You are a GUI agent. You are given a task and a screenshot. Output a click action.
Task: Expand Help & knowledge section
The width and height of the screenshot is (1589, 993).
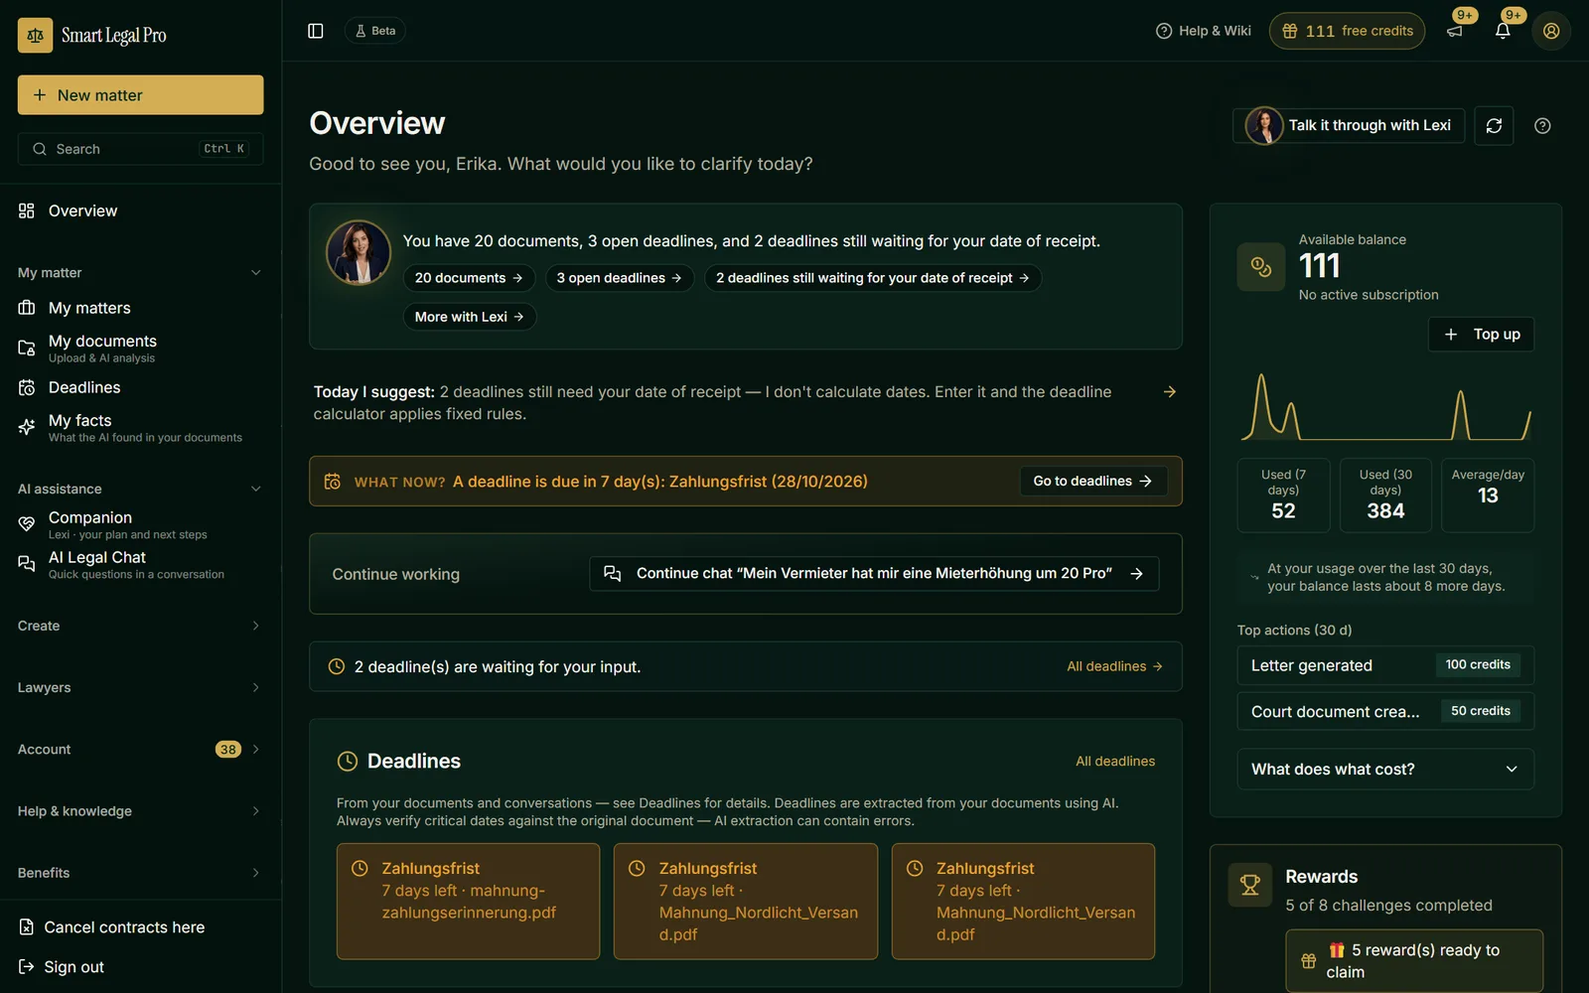click(140, 811)
